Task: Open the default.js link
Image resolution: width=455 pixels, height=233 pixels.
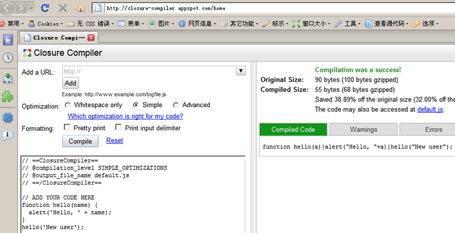Action: pyautogui.click(x=430, y=109)
